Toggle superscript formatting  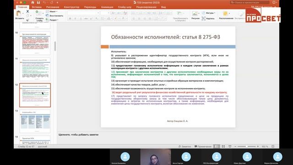[92, 18]
